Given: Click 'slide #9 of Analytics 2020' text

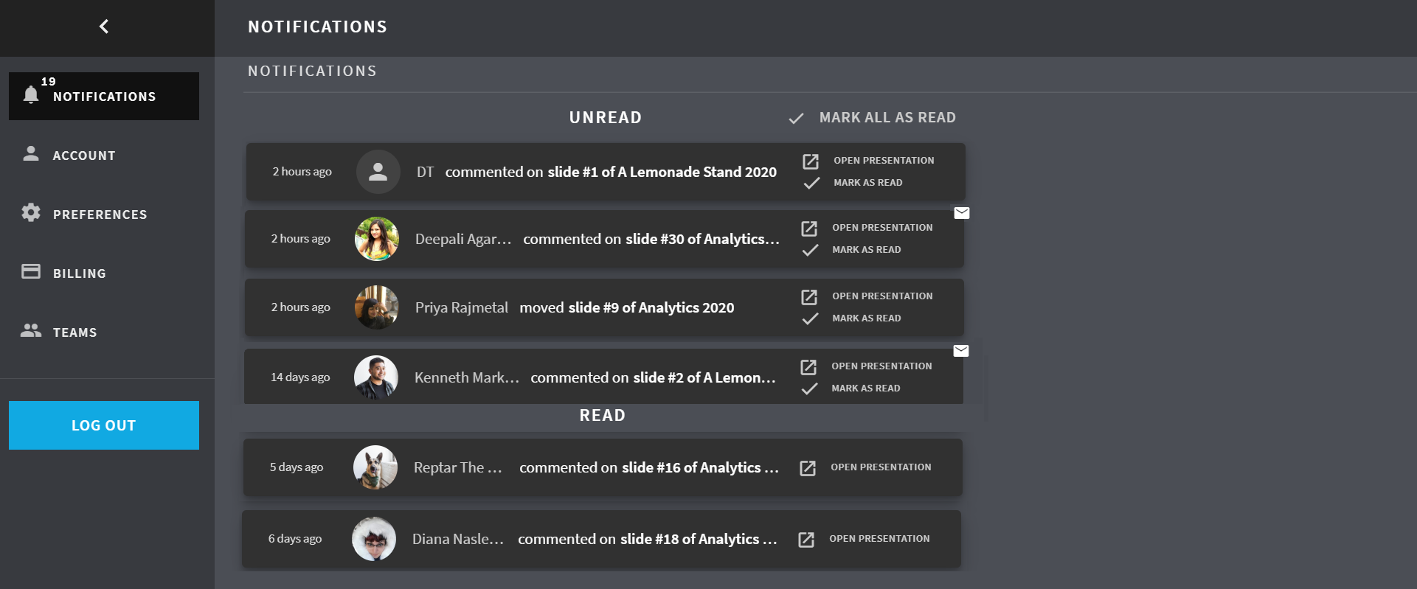Looking at the screenshot, I should pyautogui.click(x=651, y=307).
